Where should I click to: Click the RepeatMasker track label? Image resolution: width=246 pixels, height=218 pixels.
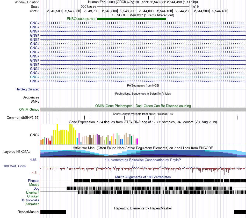28,212
